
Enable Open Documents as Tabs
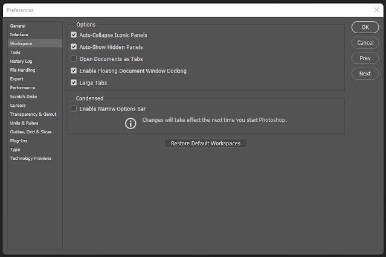74,59
